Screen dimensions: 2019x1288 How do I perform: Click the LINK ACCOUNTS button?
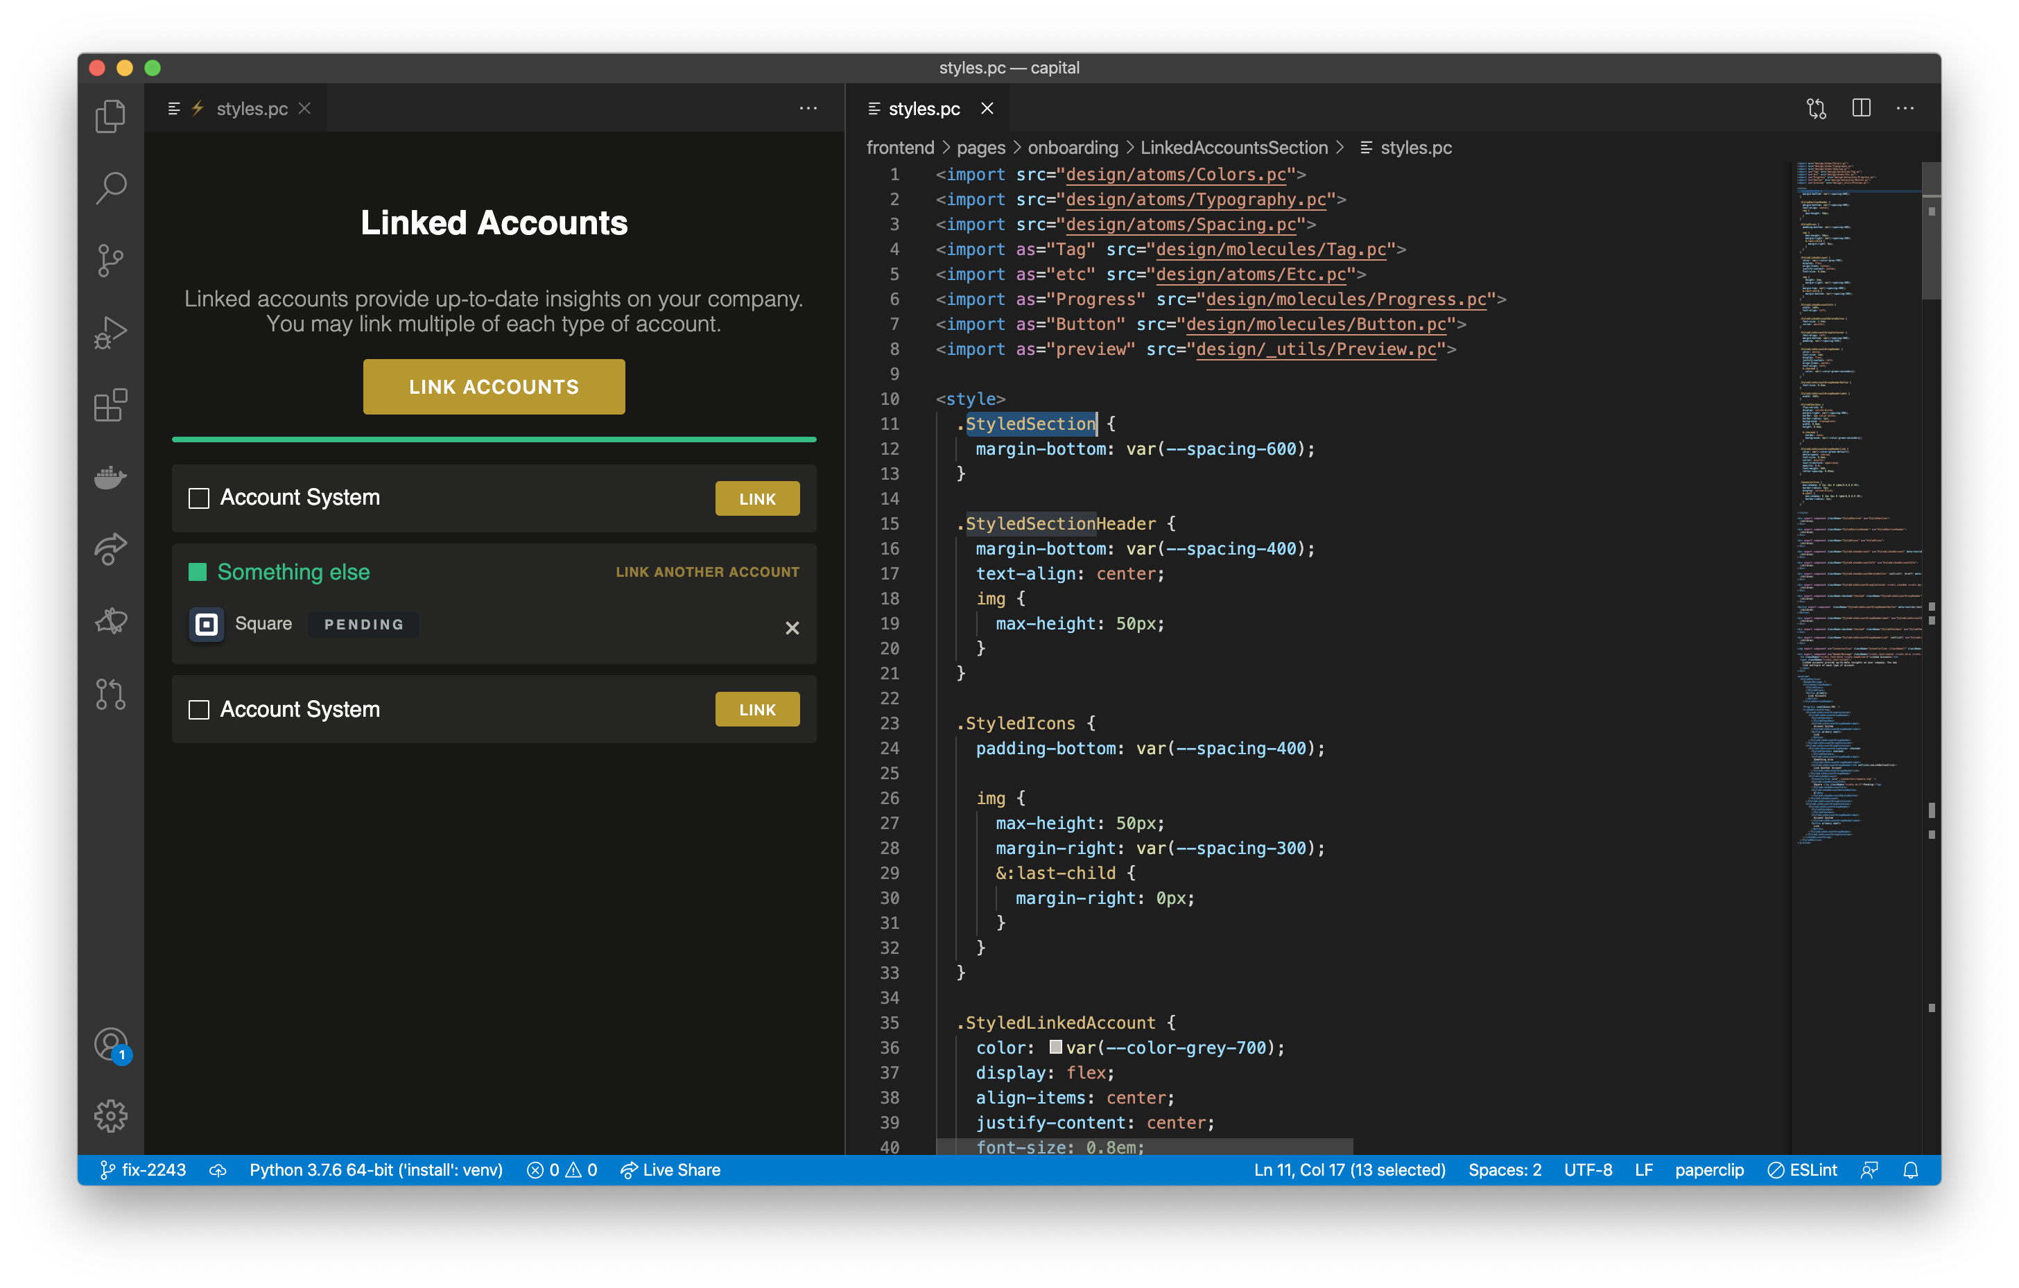[x=494, y=387]
